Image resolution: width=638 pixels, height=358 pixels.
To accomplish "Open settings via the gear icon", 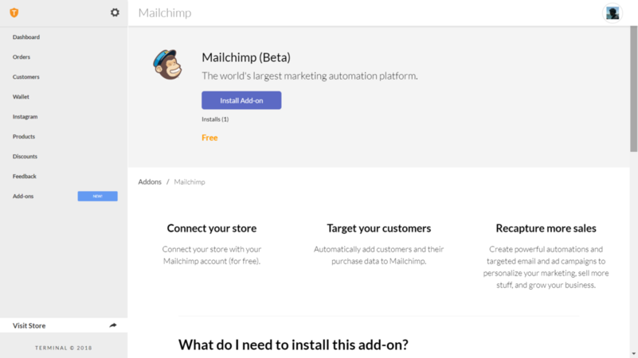I will click(x=115, y=13).
